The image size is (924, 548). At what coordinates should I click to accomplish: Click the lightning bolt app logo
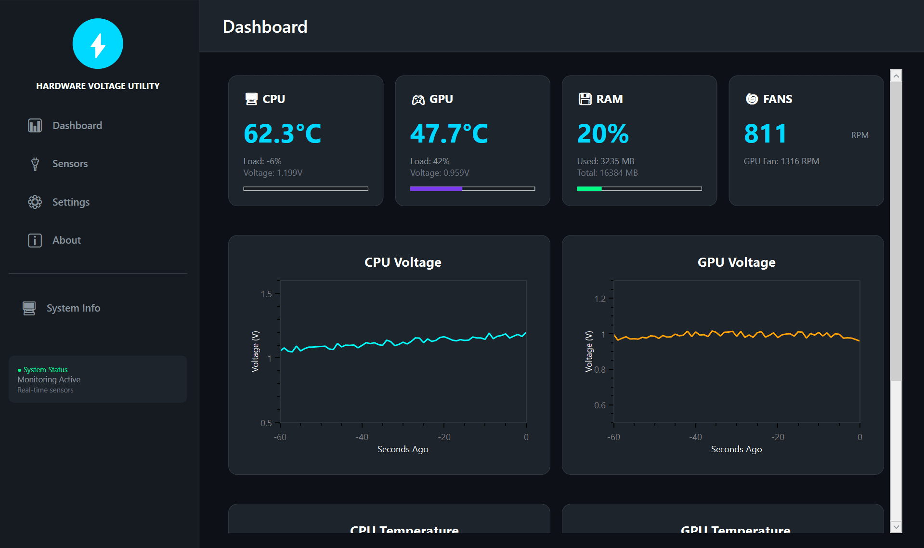[x=98, y=44]
